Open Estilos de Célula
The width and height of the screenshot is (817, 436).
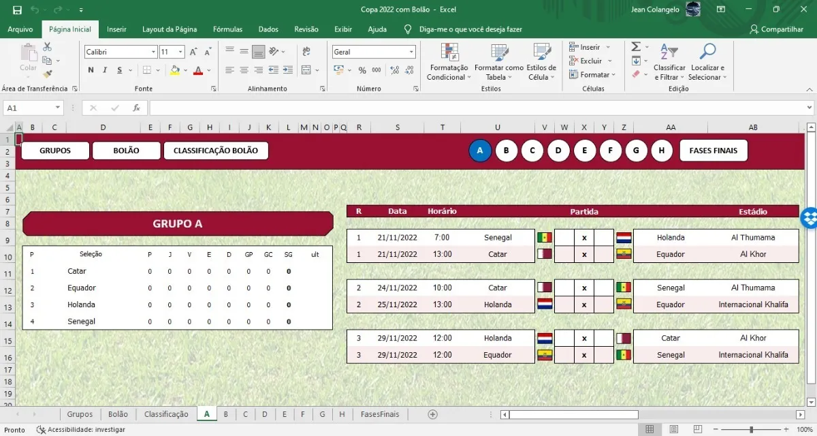[541, 61]
